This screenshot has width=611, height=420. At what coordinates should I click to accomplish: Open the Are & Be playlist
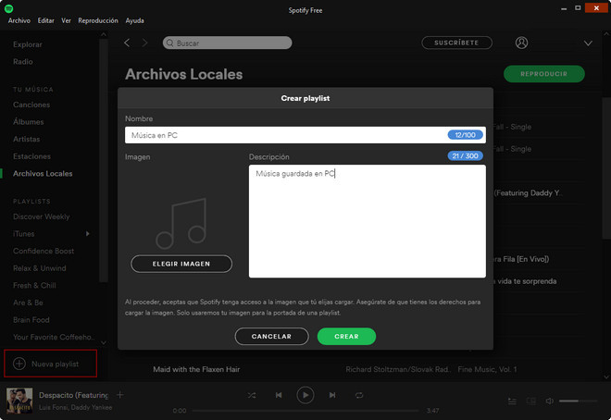click(28, 303)
